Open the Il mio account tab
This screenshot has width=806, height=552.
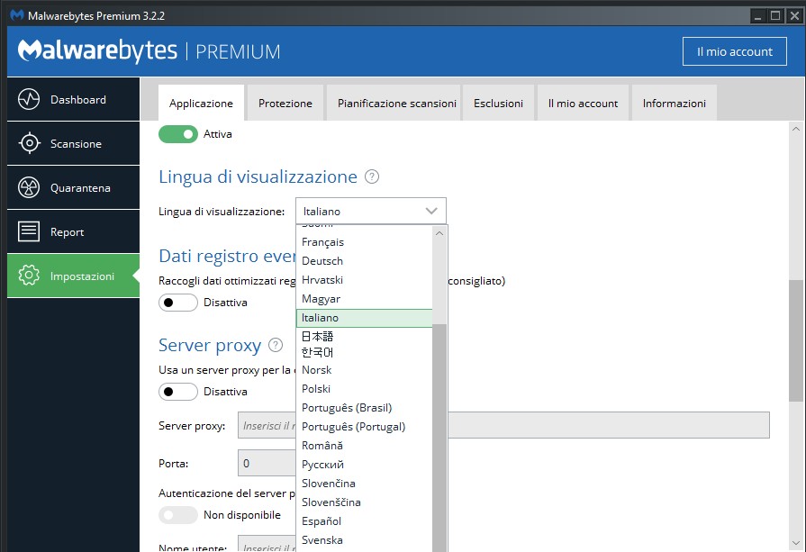point(583,104)
